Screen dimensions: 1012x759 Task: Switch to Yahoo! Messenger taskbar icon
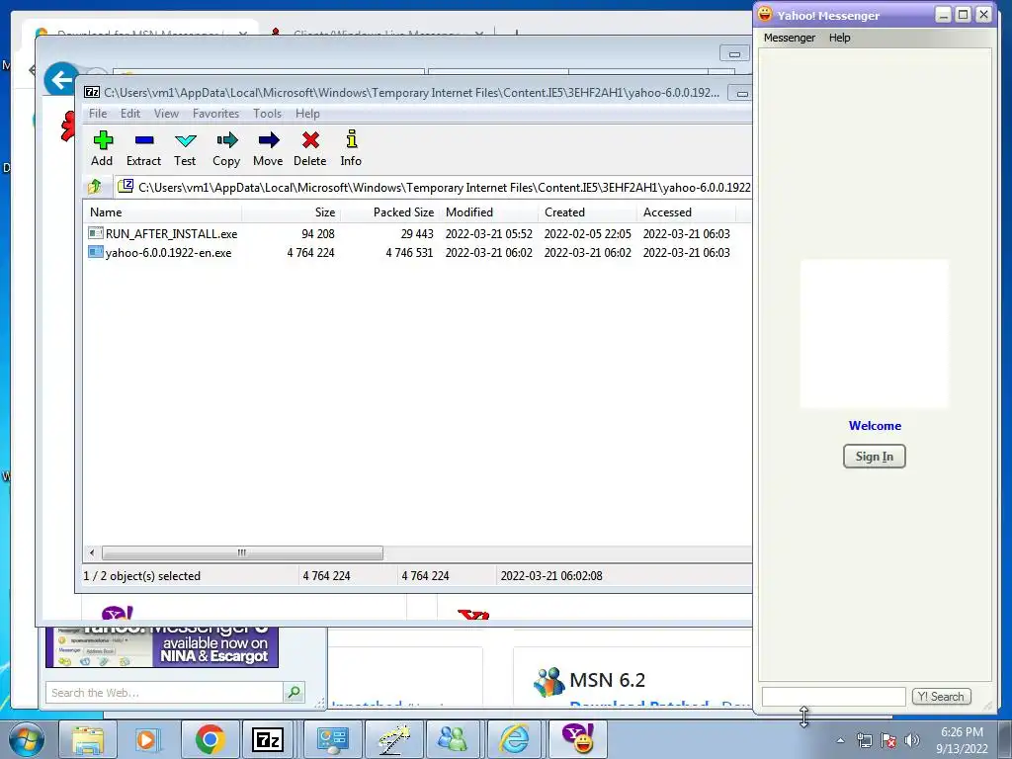tap(577, 739)
